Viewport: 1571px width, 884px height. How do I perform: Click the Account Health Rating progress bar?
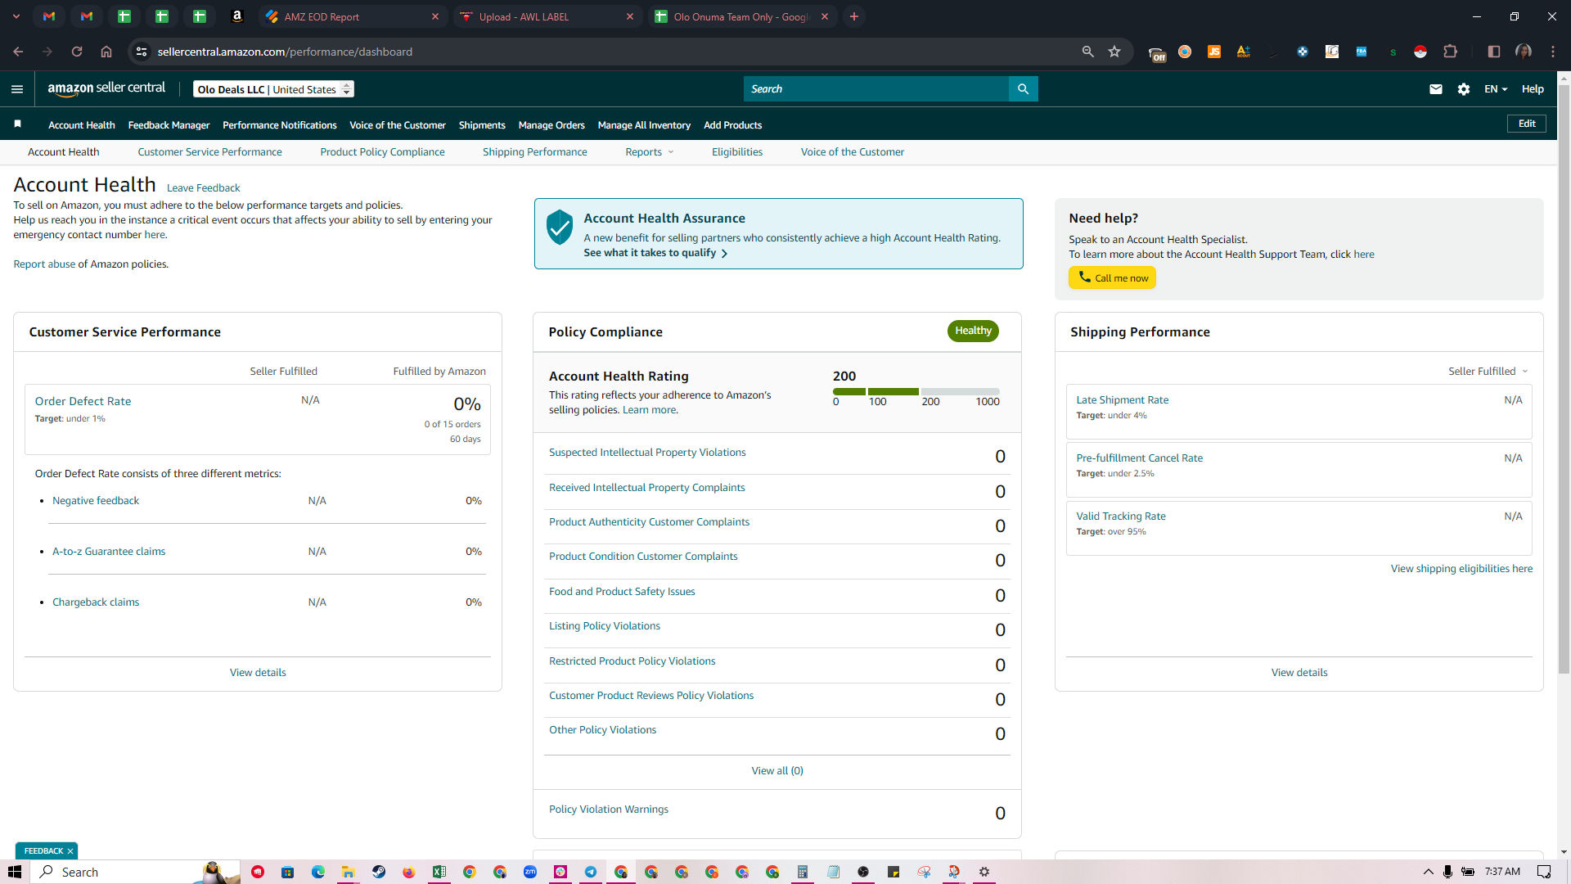pyautogui.click(x=916, y=391)
